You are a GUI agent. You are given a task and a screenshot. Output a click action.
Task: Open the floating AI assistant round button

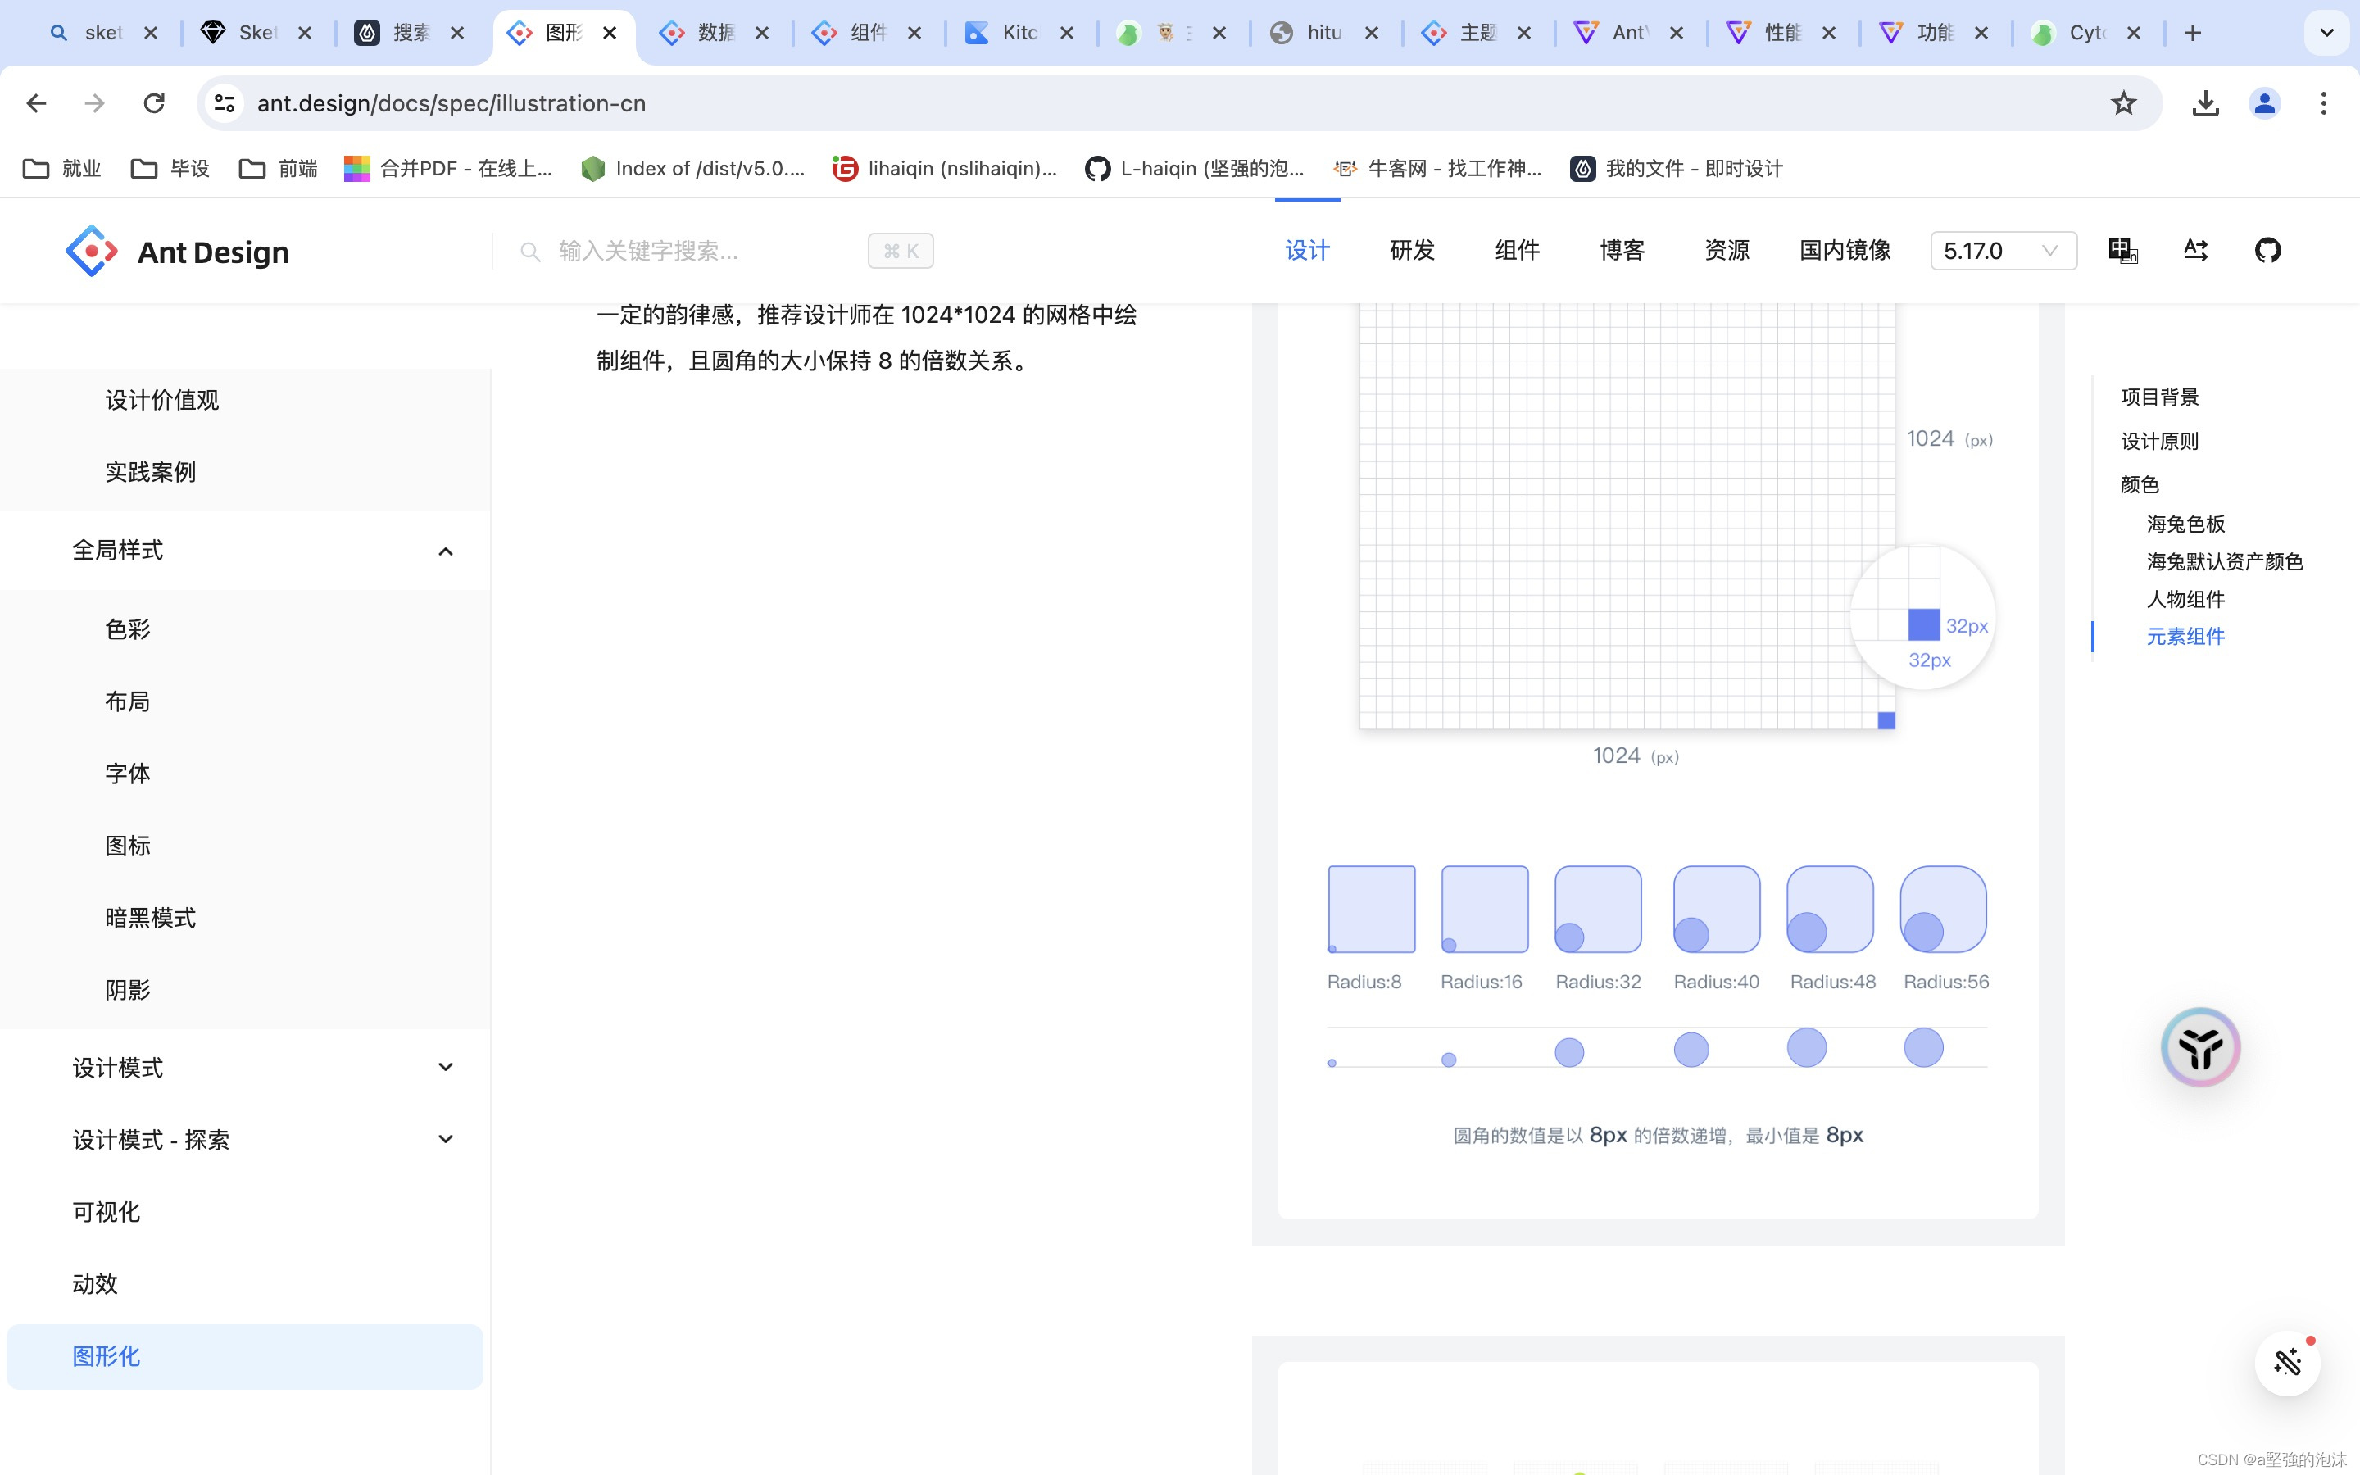coord(2200,1046)
